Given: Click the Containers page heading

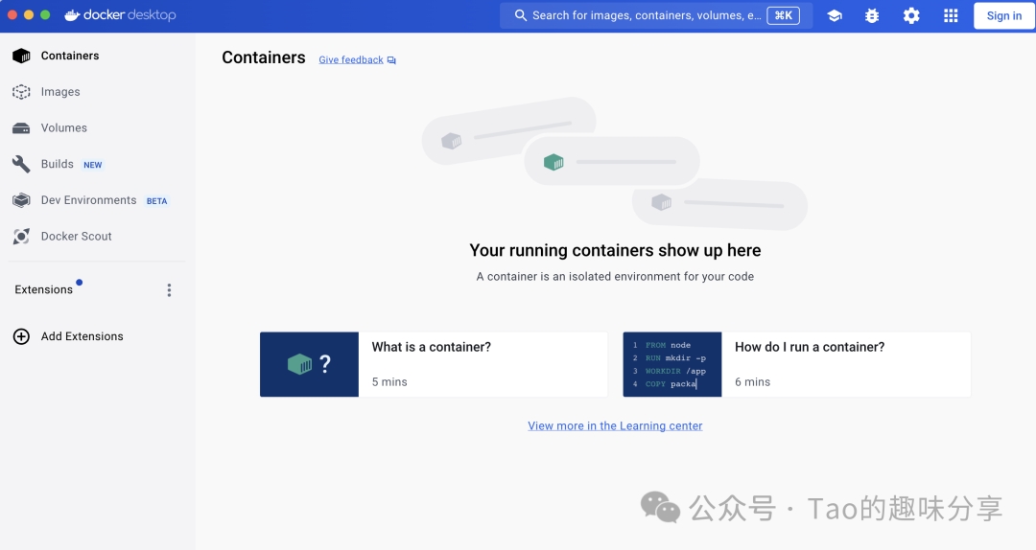Looking at the screenshot, I should [x=264, y=57].
